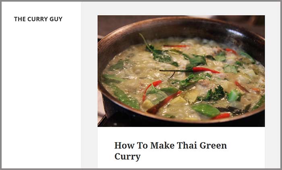Click the word Make in post title
This screenshot has width=282, height=170.
click(x=162, y=145)
